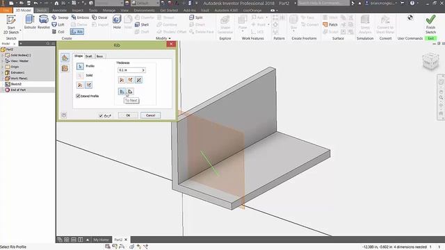Screen dimensions: 445x250
Task: Choose the Coil tool
Action: click(58, 32)
